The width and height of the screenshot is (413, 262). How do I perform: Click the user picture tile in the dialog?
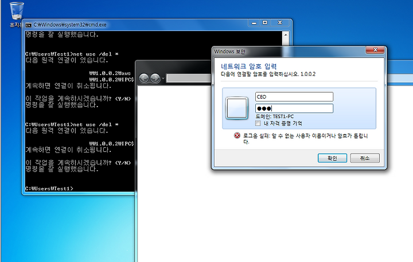click(x=237, y=108)
